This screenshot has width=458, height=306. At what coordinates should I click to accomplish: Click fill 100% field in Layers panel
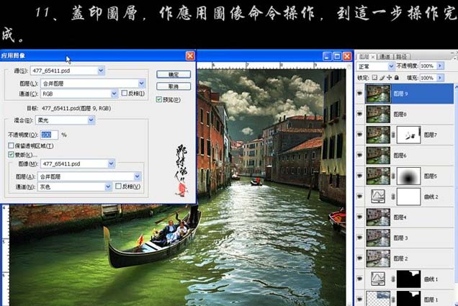pyautogui.click(x=428, y=78)
